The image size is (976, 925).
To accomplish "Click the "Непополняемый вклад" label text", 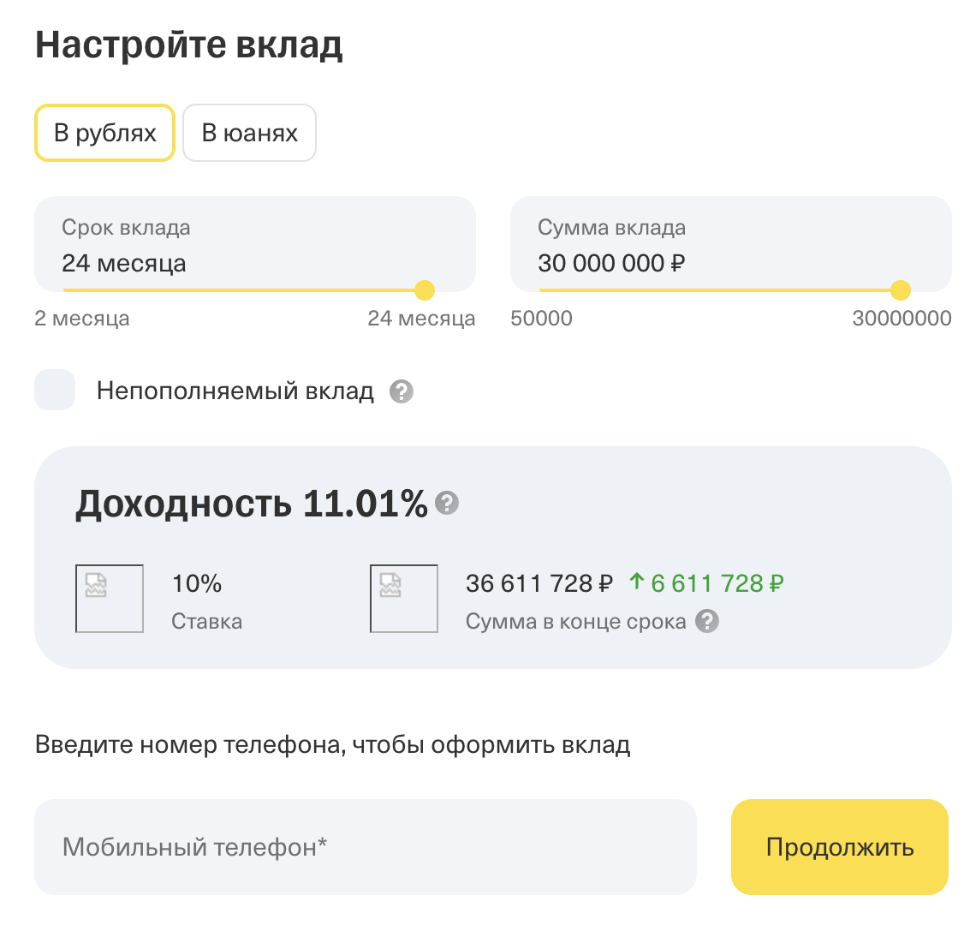I will click(x=235, y=391).
